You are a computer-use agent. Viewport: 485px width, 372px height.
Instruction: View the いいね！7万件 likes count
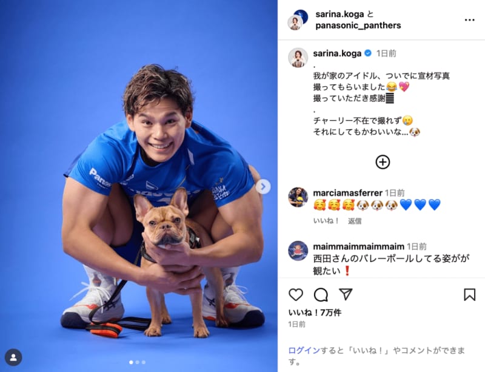[x=315, y=313]
